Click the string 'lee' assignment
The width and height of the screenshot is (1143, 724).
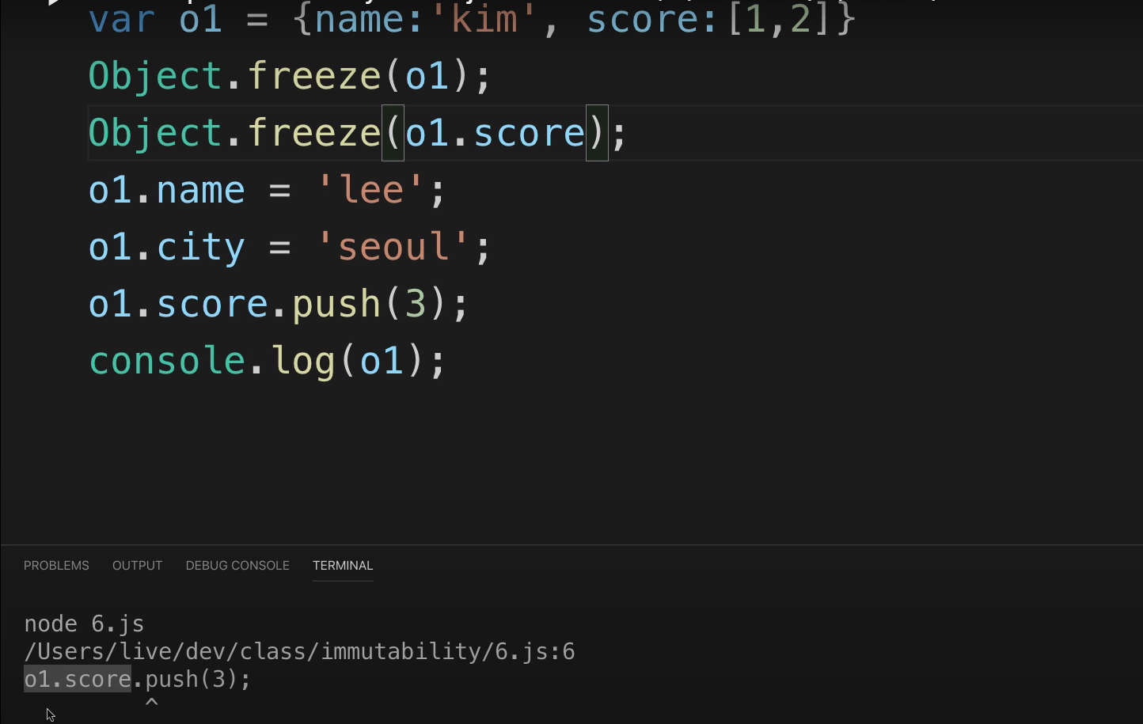[x=370, y=189]
